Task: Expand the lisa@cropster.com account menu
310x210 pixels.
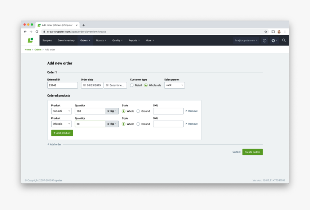Action: 246,40
